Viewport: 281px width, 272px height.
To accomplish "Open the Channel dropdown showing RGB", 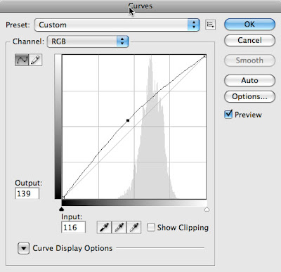I will click(x=88, y=41).
